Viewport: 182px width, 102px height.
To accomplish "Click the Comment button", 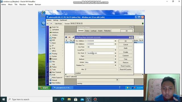I will (125, 56).
